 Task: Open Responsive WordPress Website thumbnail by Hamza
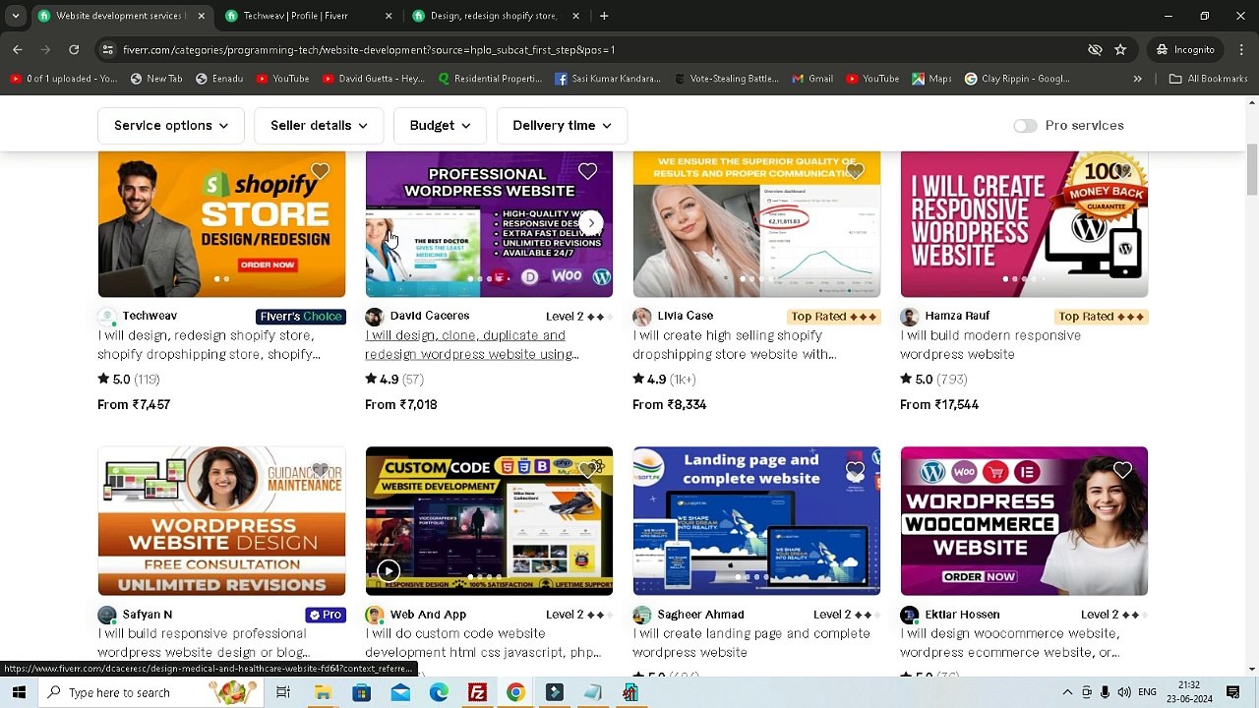click(1024, 224)
